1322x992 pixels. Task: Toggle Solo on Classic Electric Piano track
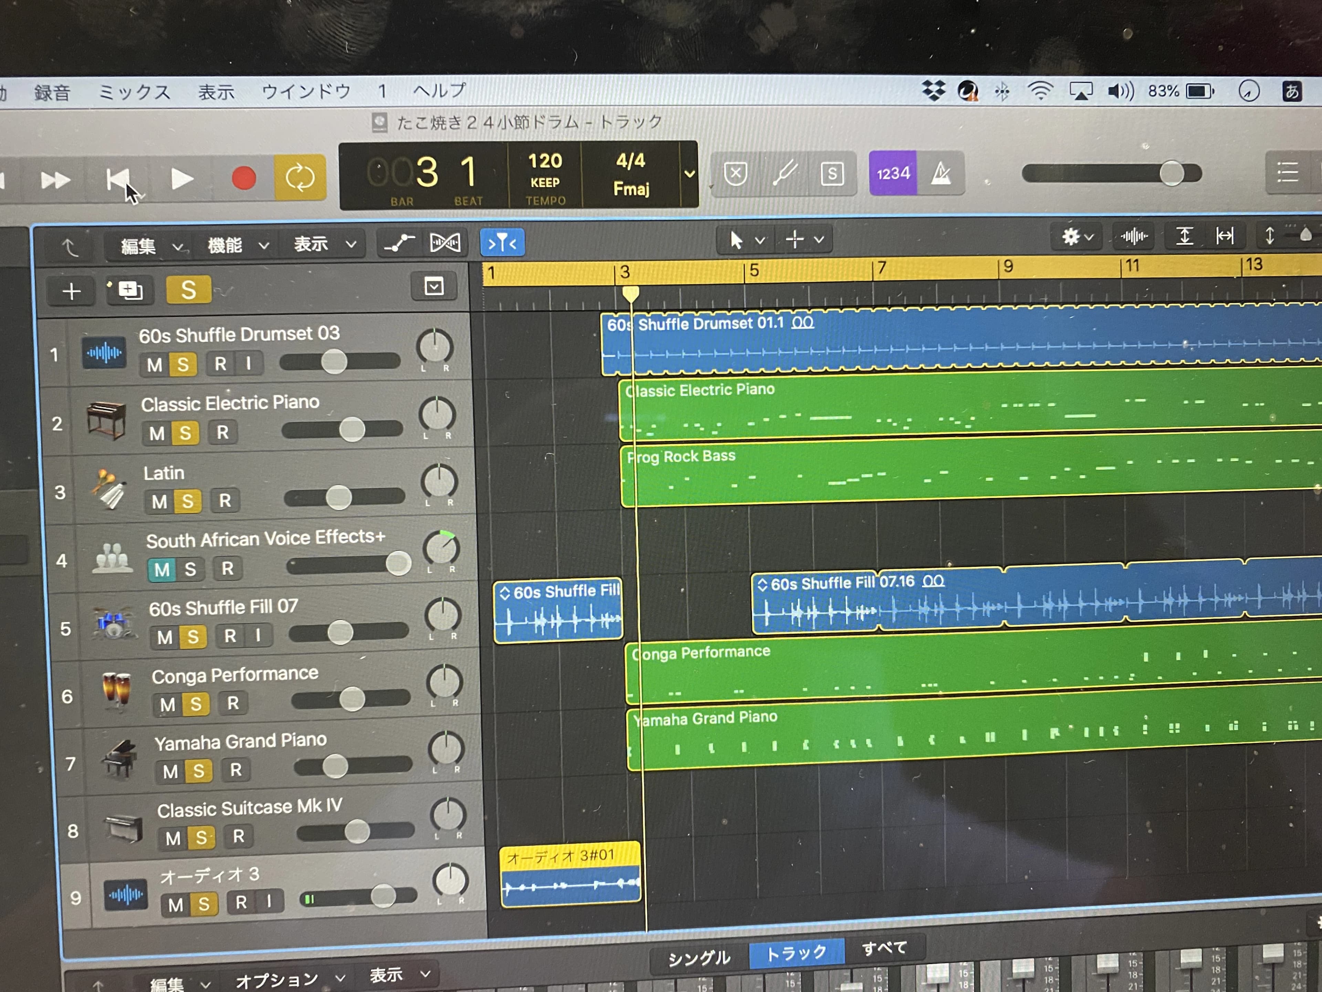click(185, 433)
